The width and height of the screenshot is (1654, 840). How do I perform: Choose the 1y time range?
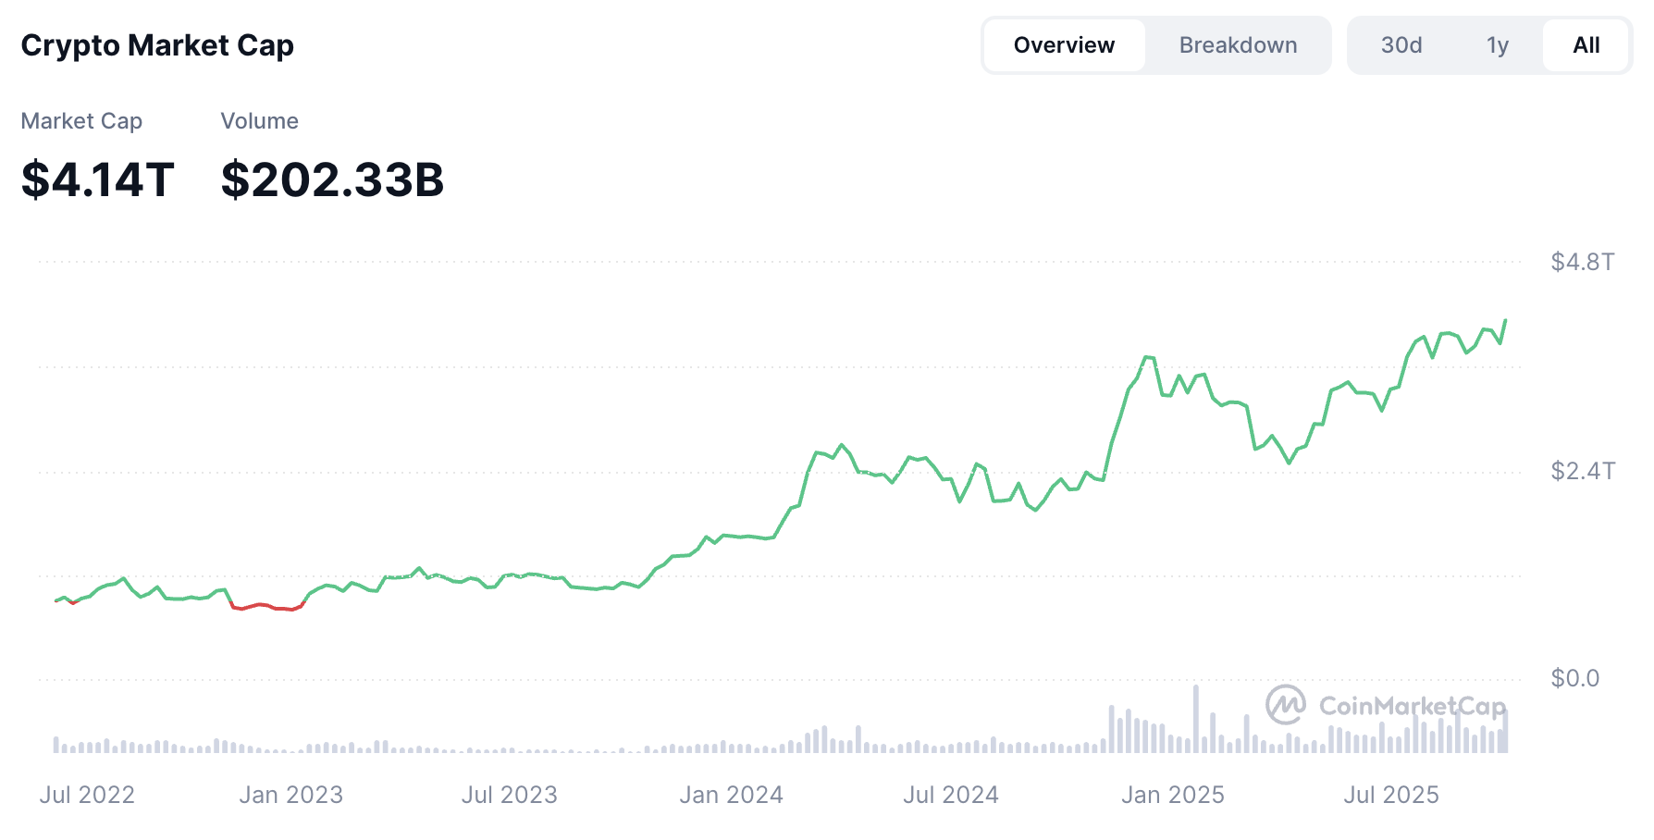point(1497,45)
